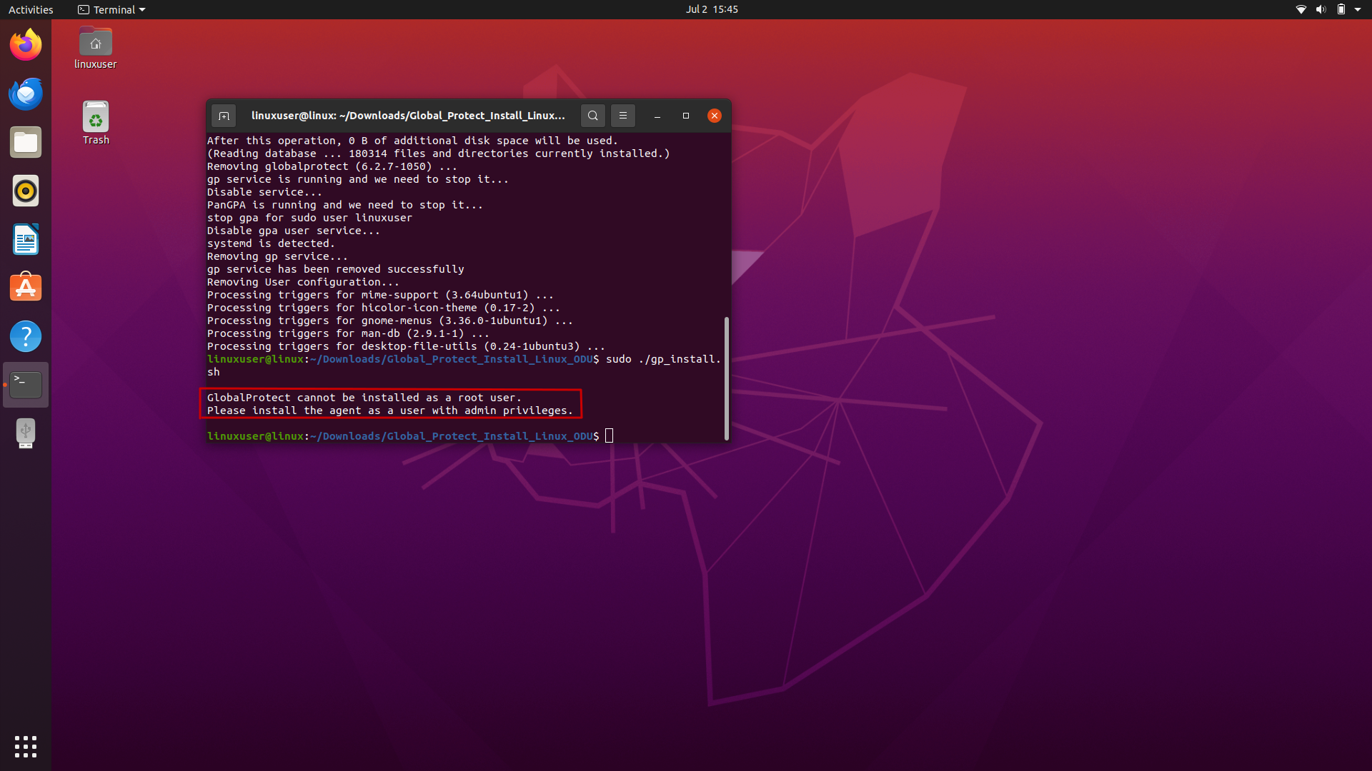
Task: Launch Rhythmbox music player
Action: [26, 191]
